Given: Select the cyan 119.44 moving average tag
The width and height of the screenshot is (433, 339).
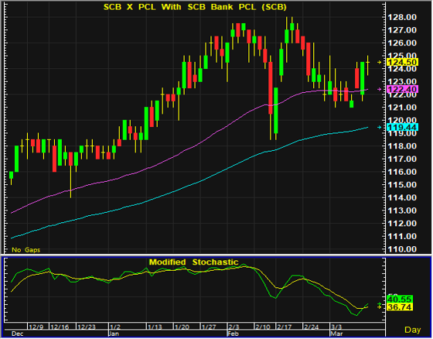Looking at the screenshot, I should click(403, 127).
